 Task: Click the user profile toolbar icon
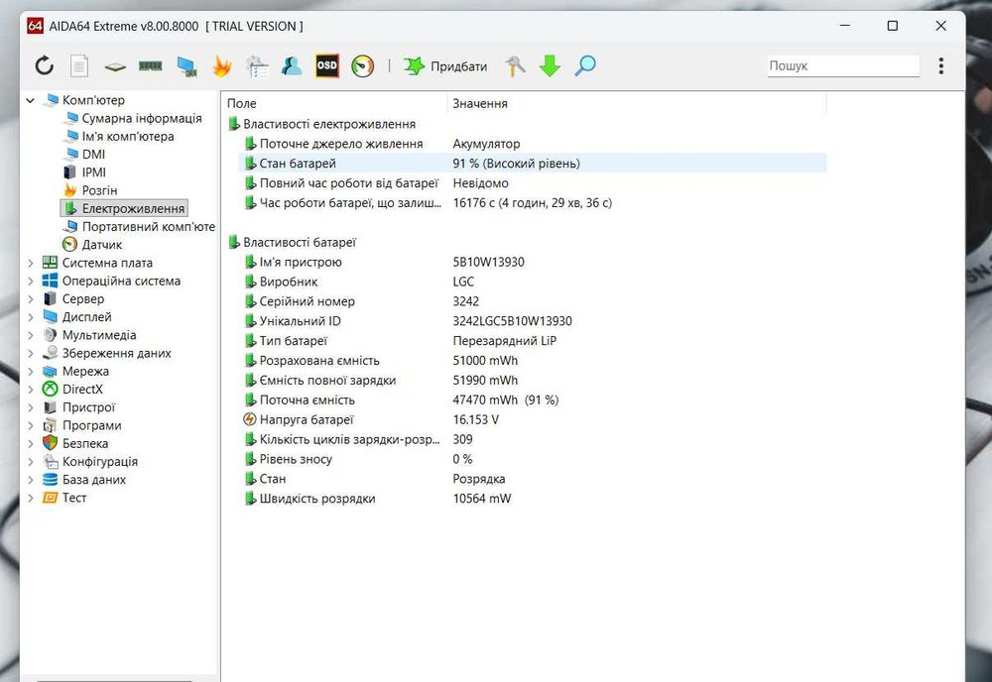[x=292, y=65]
